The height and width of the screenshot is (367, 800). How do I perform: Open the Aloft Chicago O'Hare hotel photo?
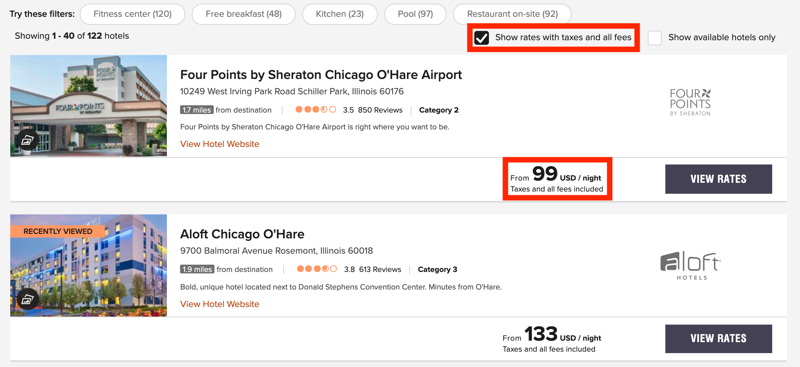89,265
